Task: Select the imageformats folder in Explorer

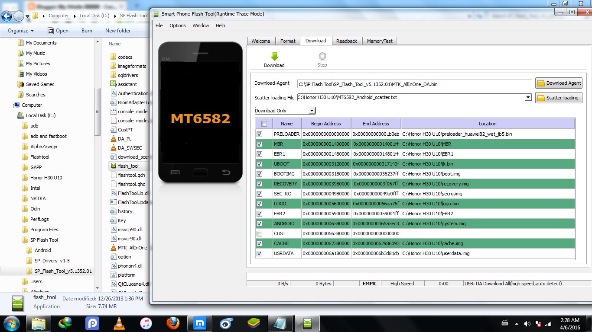Action: click(128, 66)
